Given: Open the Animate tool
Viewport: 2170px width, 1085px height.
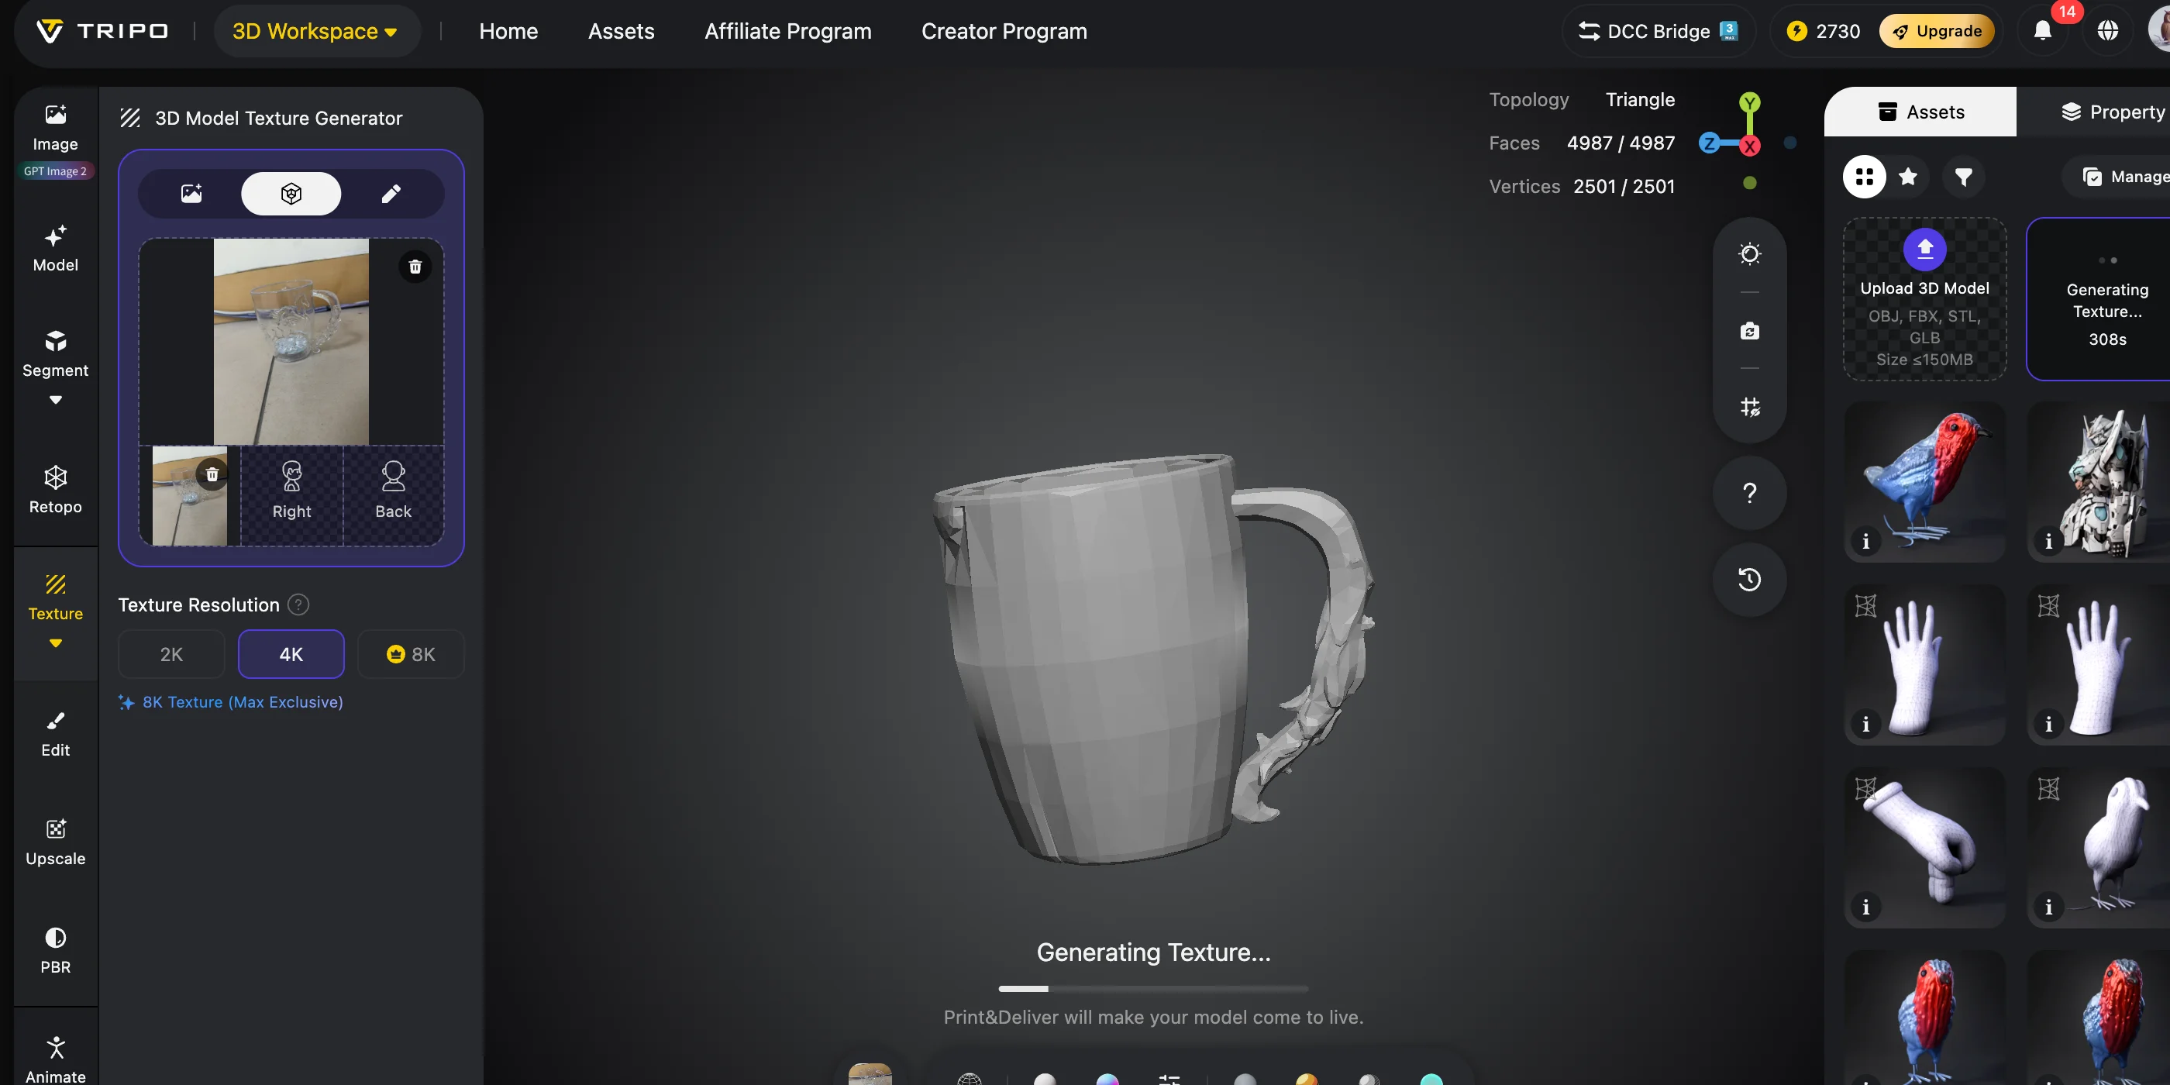Looking at the screenshot, I should click(x=56, y=1059).
